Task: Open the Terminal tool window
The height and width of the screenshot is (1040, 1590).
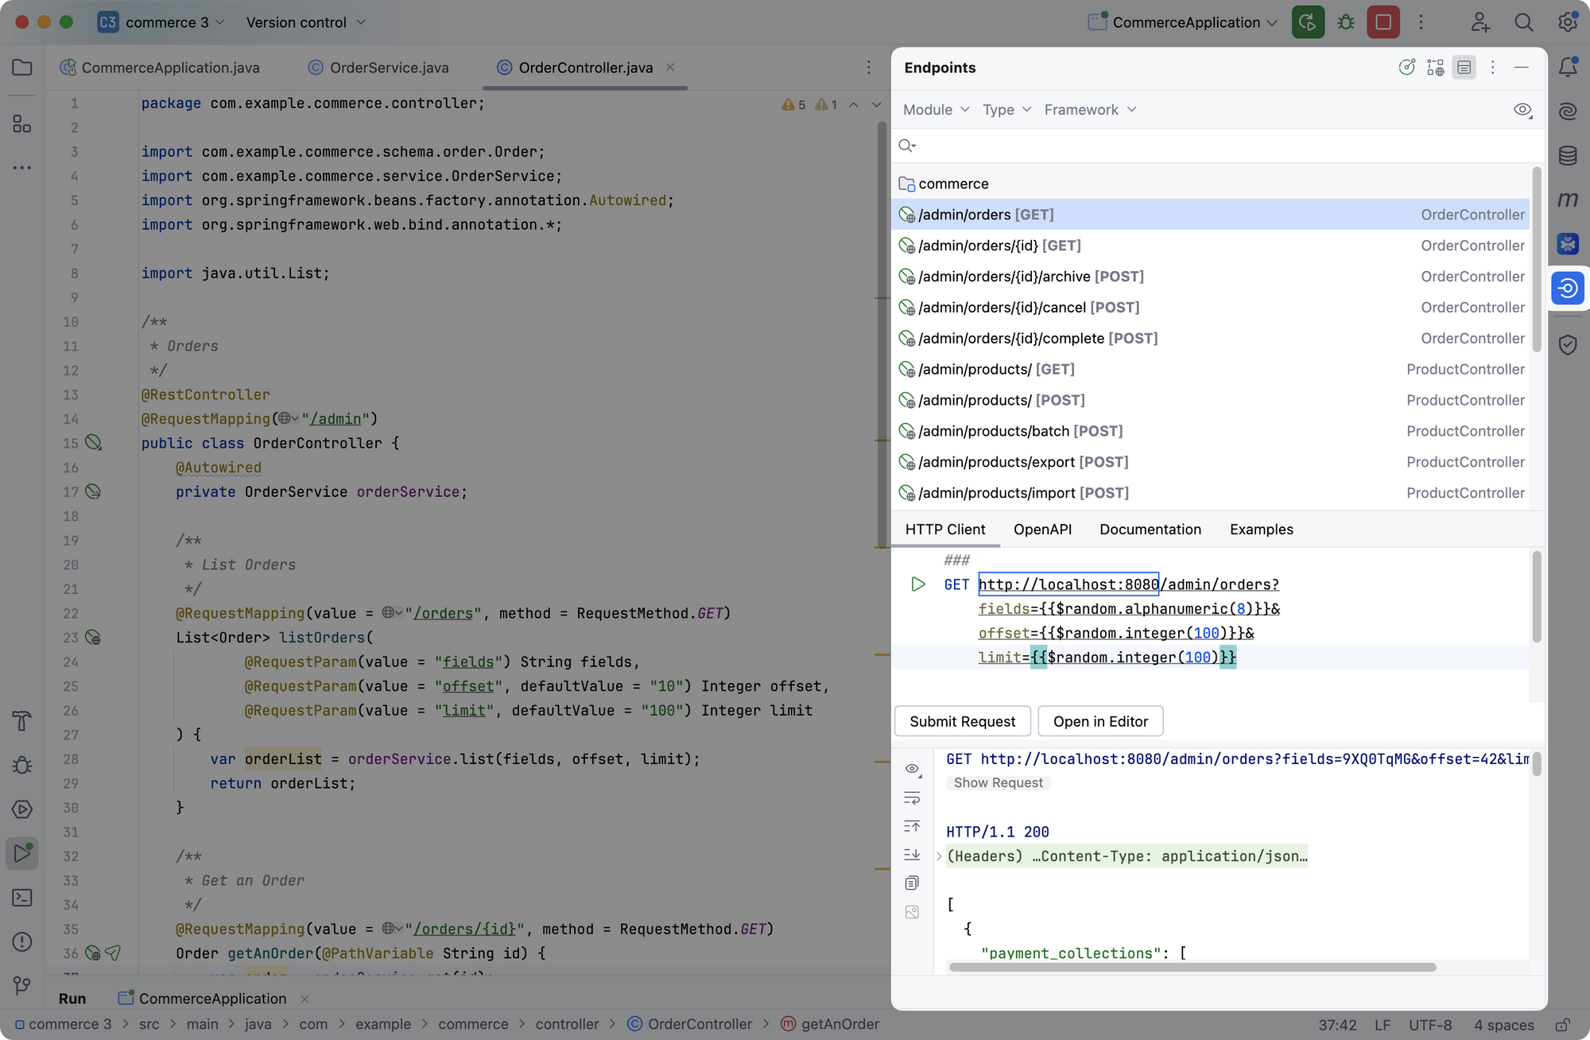Action: [x=22, y=898]
